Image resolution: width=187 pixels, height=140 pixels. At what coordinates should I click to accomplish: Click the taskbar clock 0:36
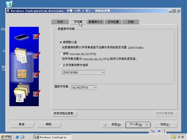[181, 137]
